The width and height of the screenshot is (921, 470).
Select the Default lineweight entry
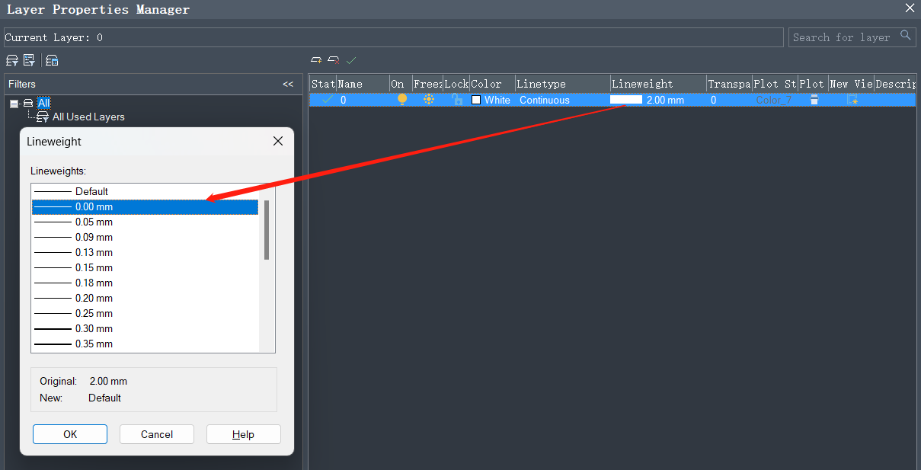(145, 191)
